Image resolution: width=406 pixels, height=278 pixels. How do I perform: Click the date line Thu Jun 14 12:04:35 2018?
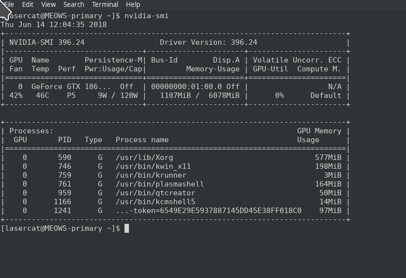54,25
